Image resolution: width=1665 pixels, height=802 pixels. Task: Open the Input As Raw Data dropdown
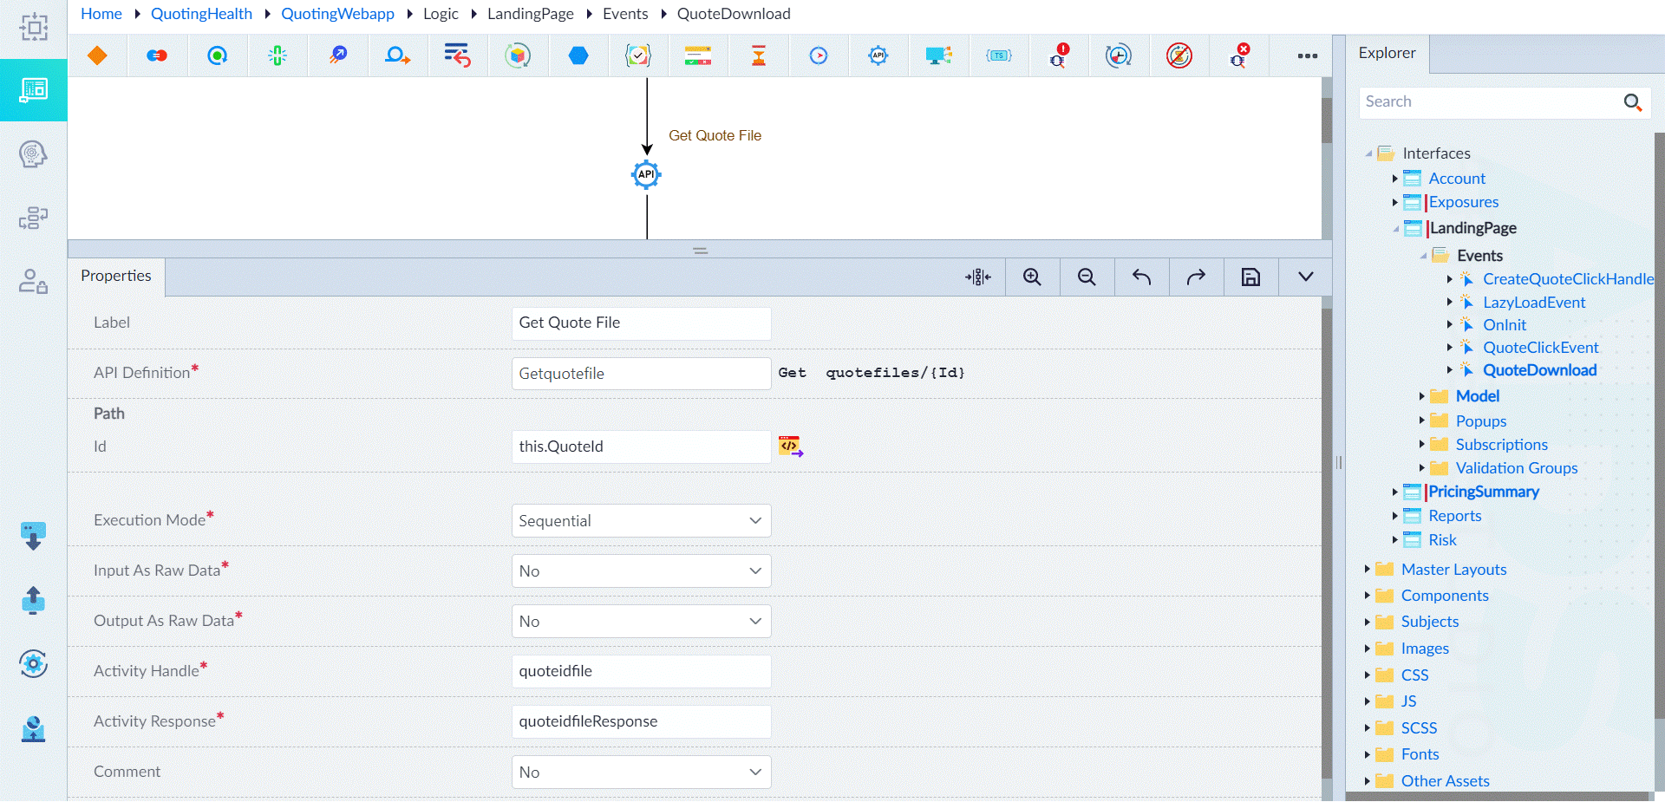[641, 571]
